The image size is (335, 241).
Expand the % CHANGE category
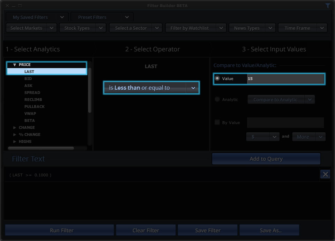click(15, 134)
